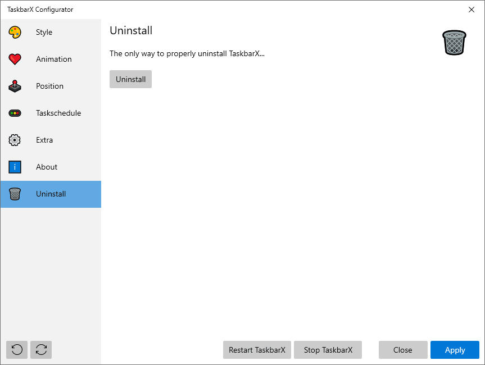The width and height of the screenshot is (485, 365).
Task: Click the Style palette icon
Action: [15, 32]
